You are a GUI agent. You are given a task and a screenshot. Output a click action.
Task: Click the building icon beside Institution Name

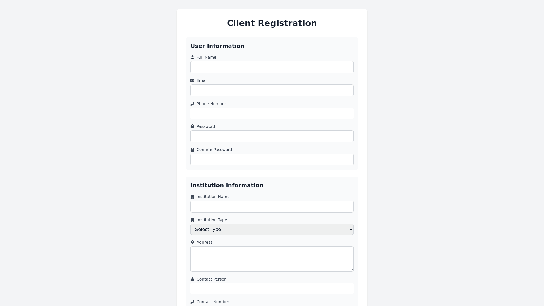coord(192,197)
